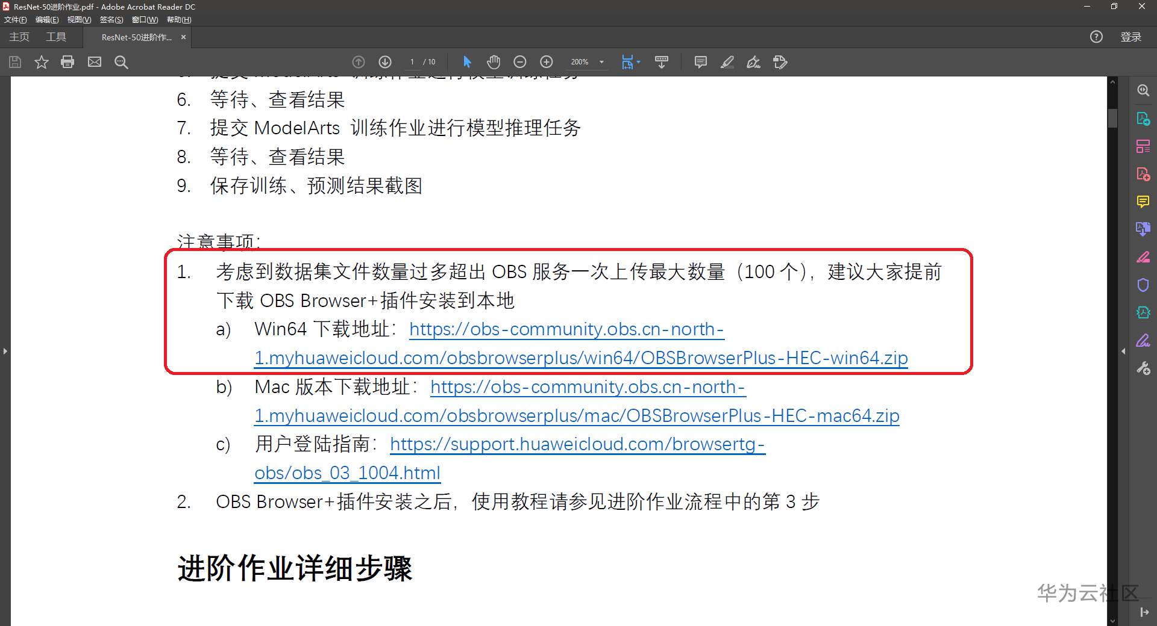This screenshot has height=626, width=1157.
Task: Open Protect shield in right pane
Action: click(1143, 285)
